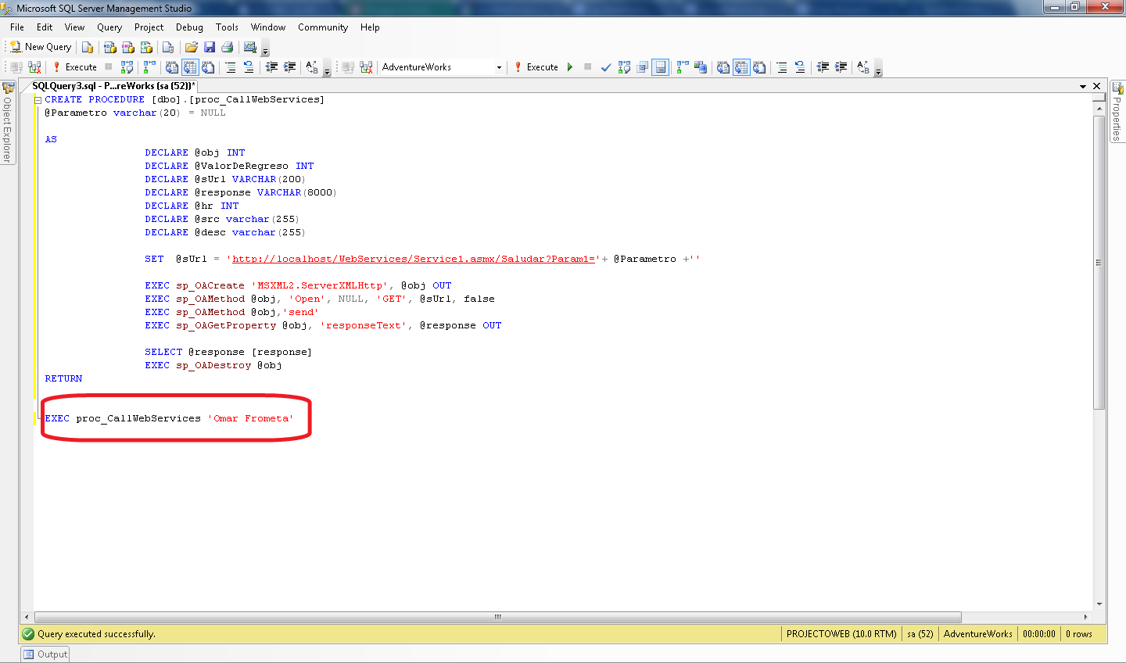The height and width of the screenshot is (663, 1126).
Task: Open the Debug menu
Action: [x=189, y=27]
